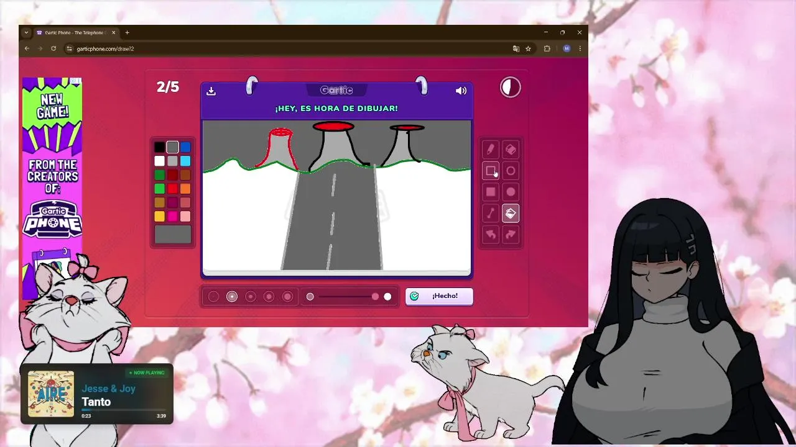
Task: Choose the smallest brush thickness
Action: 213,297
